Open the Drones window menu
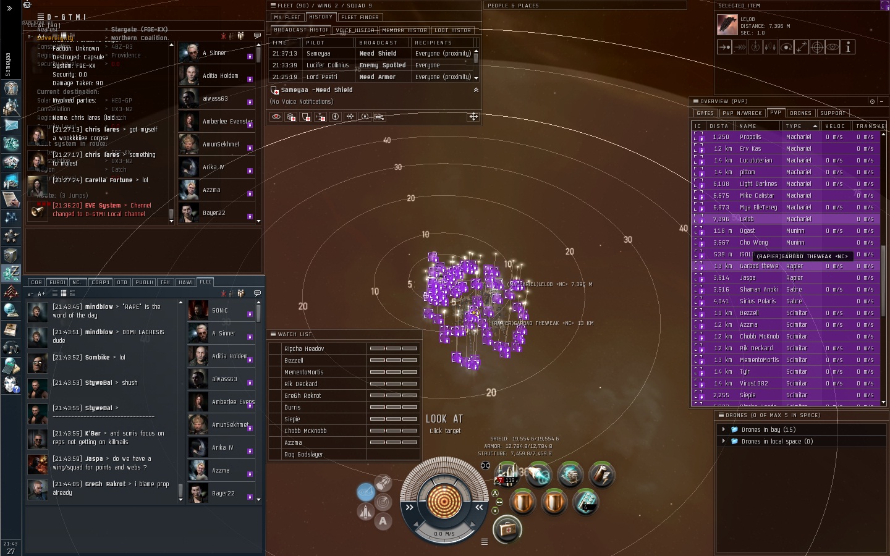This screenshot has height=556, width=890. pos(720,415)
